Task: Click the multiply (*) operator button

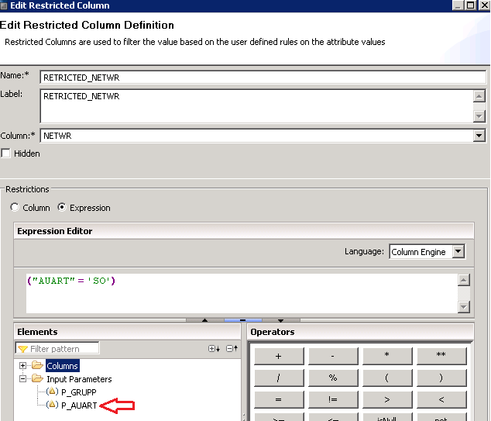Action: pos(387,356)
